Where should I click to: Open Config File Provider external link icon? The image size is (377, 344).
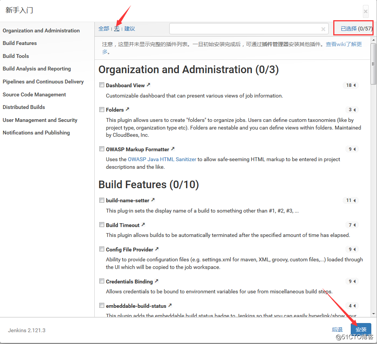(157, 249)
